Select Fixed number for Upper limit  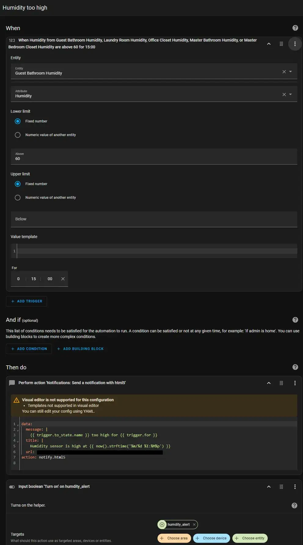18,184
